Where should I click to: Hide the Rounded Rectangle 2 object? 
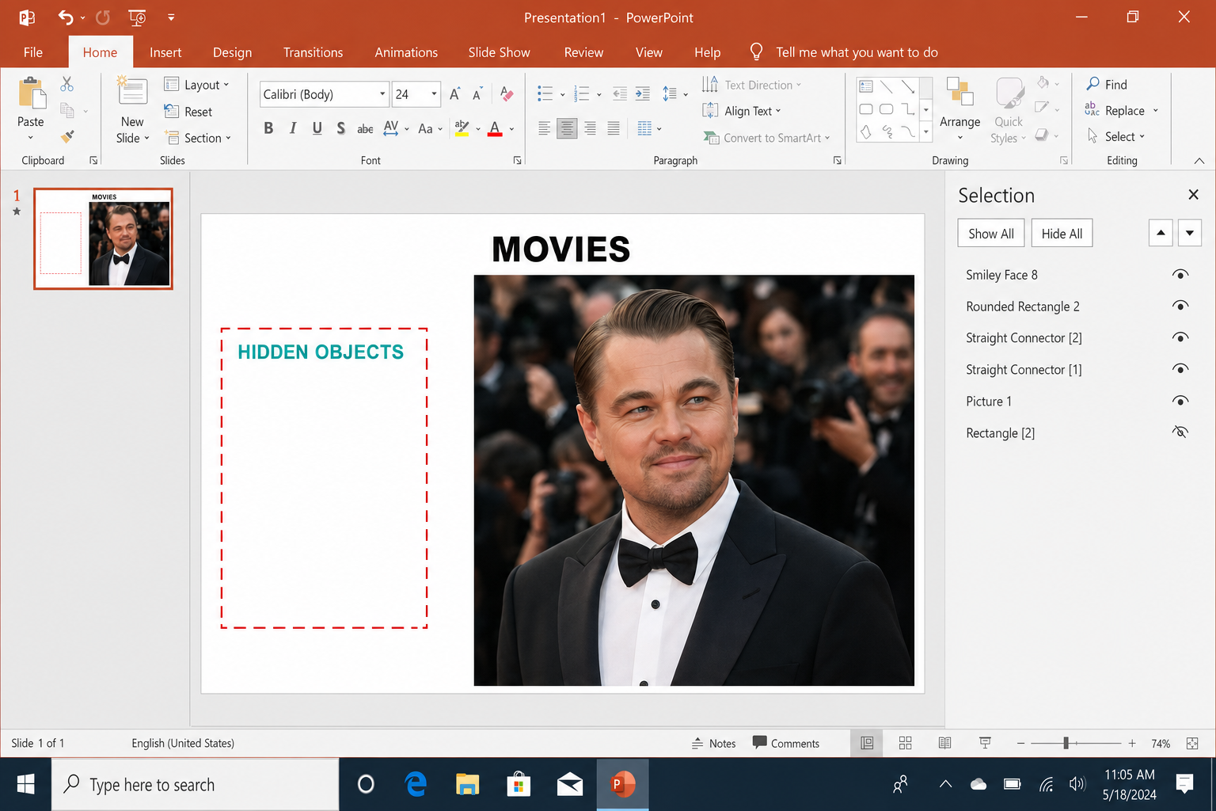1180,307
